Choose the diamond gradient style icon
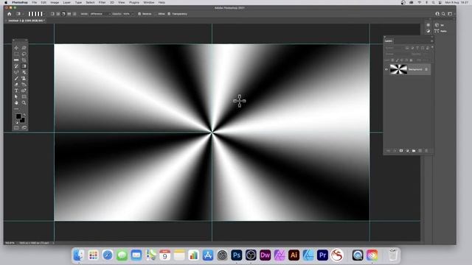Screen dimensions: 472x265 pos(74,14)
